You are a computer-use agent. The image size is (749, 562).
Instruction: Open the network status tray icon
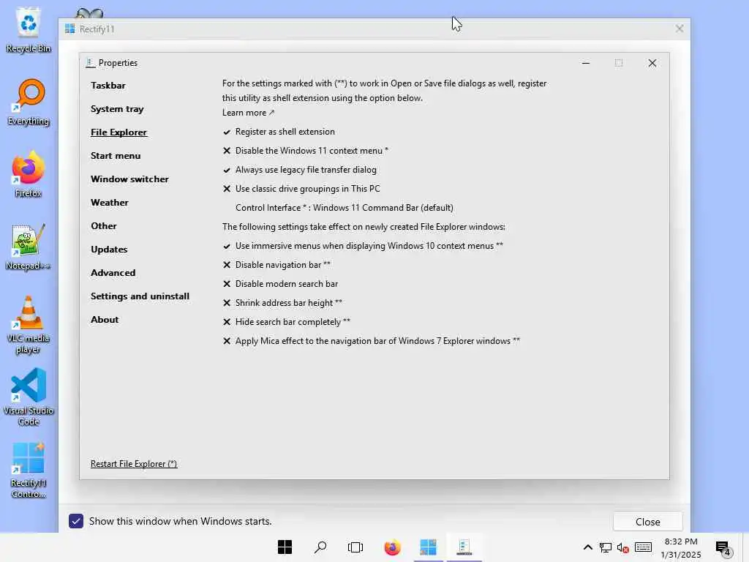tap(606, 547)
